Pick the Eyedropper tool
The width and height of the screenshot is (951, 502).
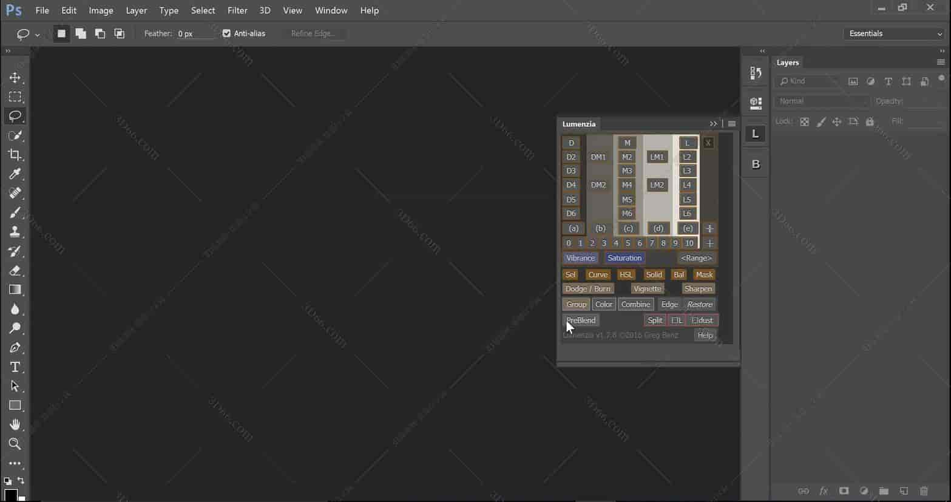(x=15, y=174)
